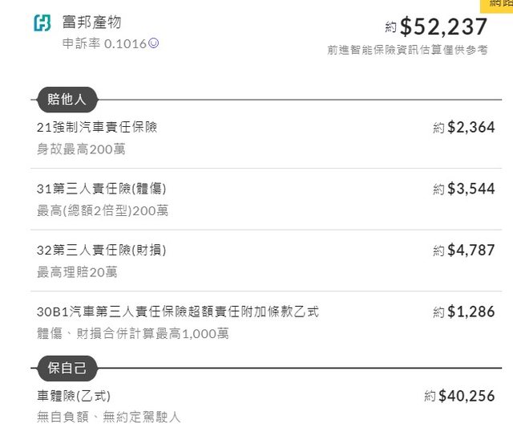Select the 保自己 section tab
The height and width of the screenshot is (428, 513).
coord(67,369)
